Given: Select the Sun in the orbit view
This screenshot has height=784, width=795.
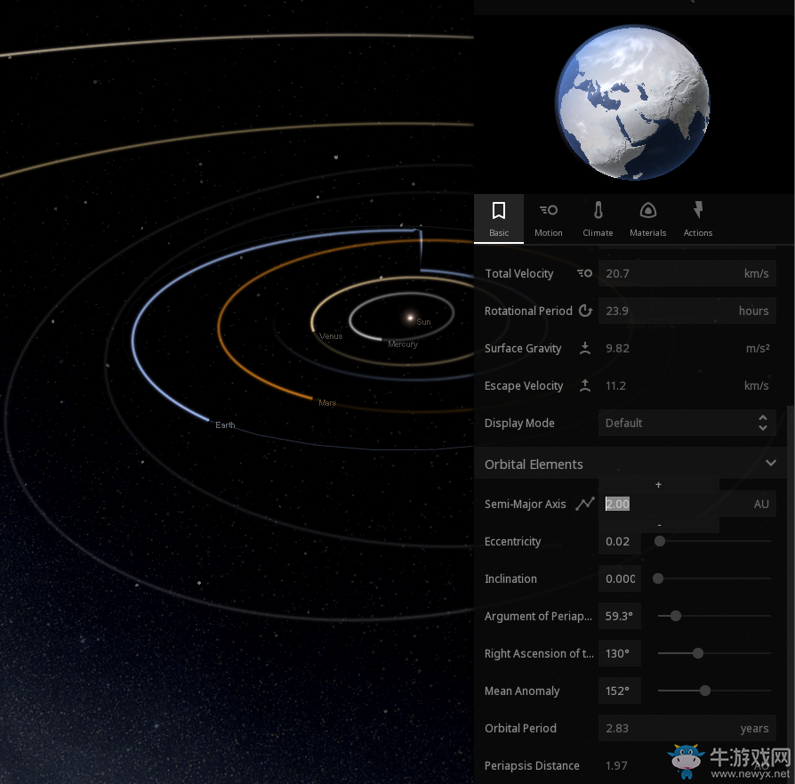Looking at the screenshot, I should (410, 319).
